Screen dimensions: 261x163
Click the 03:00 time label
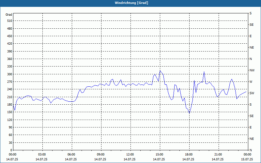(x=42, y=155)
